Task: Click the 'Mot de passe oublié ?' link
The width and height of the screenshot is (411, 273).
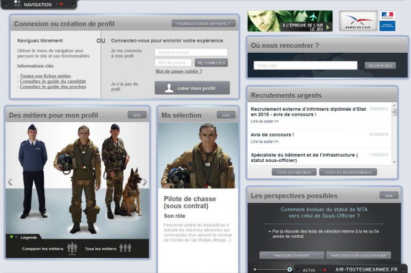Action: click(179, 71)
